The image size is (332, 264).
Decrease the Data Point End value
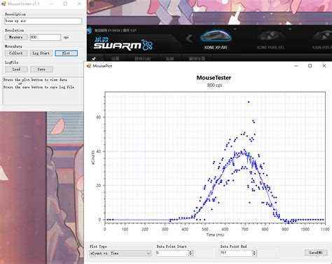coord(254,255)
